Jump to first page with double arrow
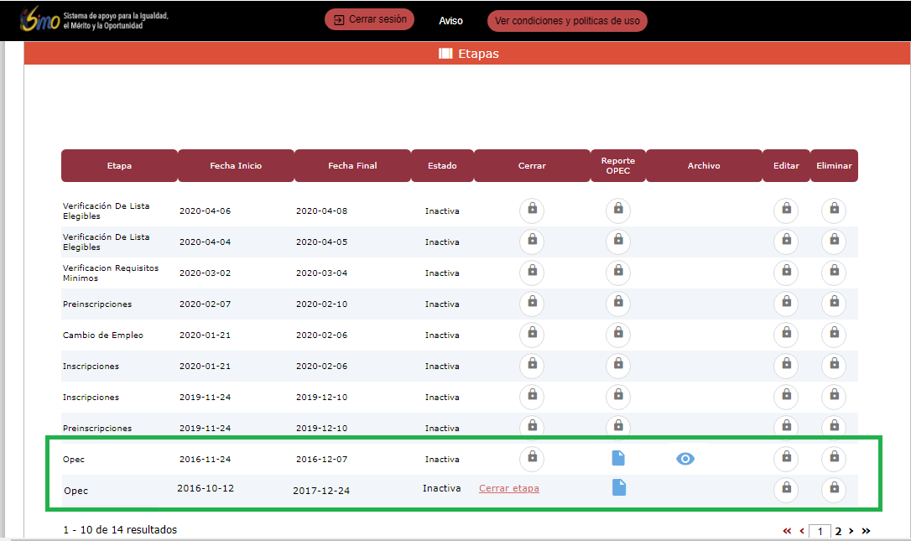The width and height of the screenshot is (911, 541). tap(787, 531)
